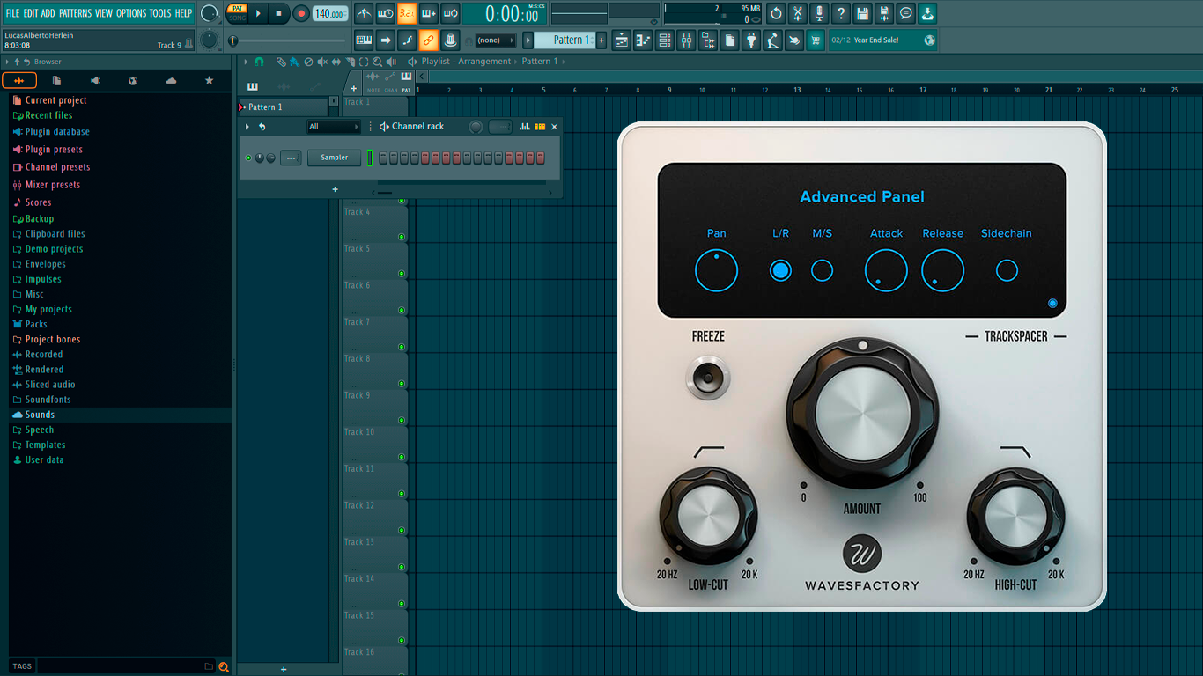Click the plugin picker plug icon
Viewport: 1203px width, 676px height.
[x=751, y=40]
